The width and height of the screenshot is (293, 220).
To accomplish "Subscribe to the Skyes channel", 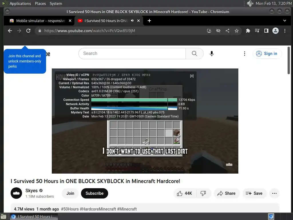I will point(94,193).
